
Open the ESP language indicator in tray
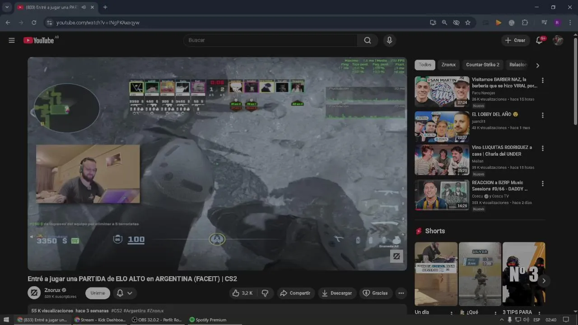coord(536,320)
